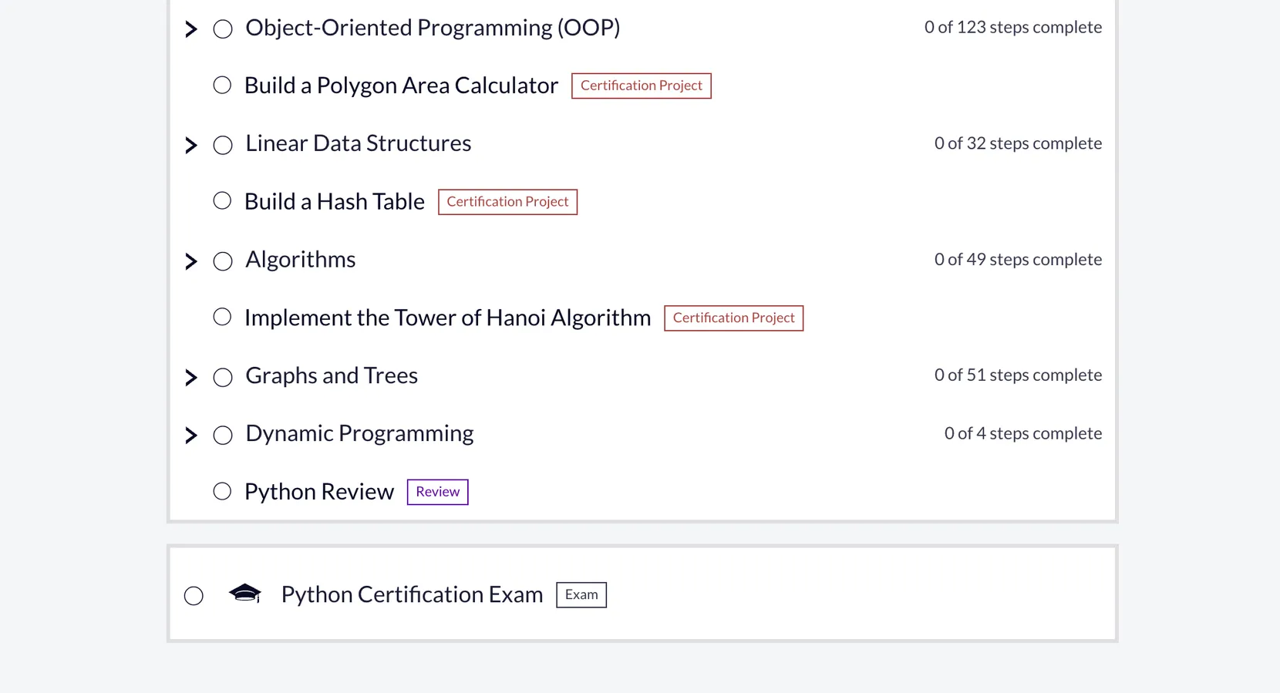Open Linear Data Structures module
Screen dimensions: 1280x693
(358, 143)
